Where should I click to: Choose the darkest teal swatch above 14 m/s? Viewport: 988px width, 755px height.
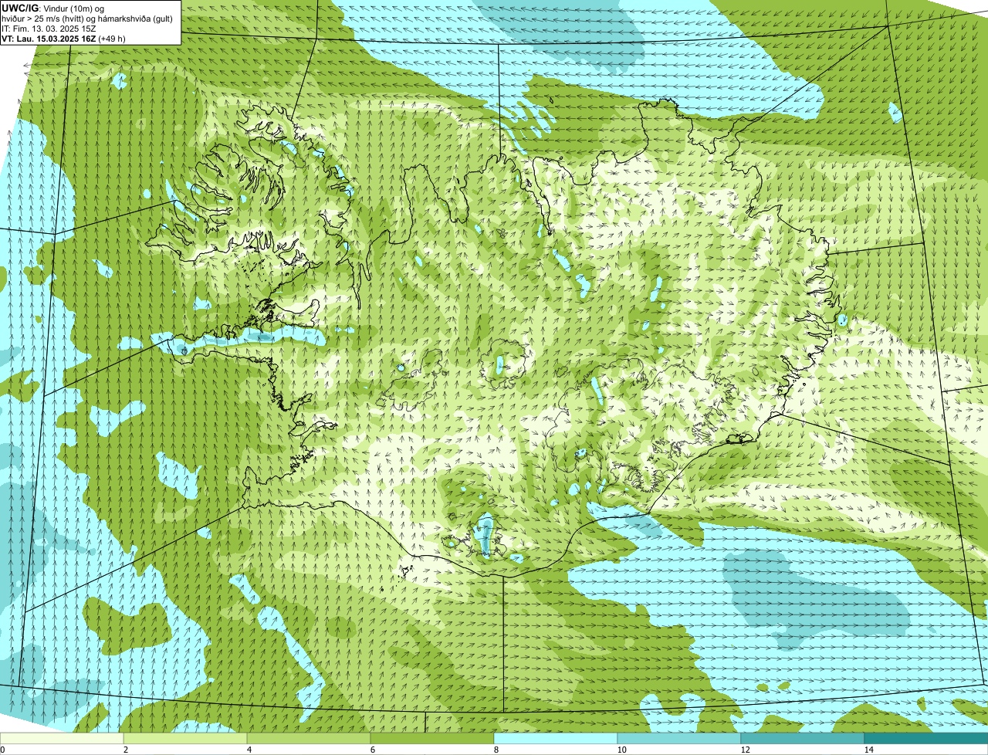point(926,738)
